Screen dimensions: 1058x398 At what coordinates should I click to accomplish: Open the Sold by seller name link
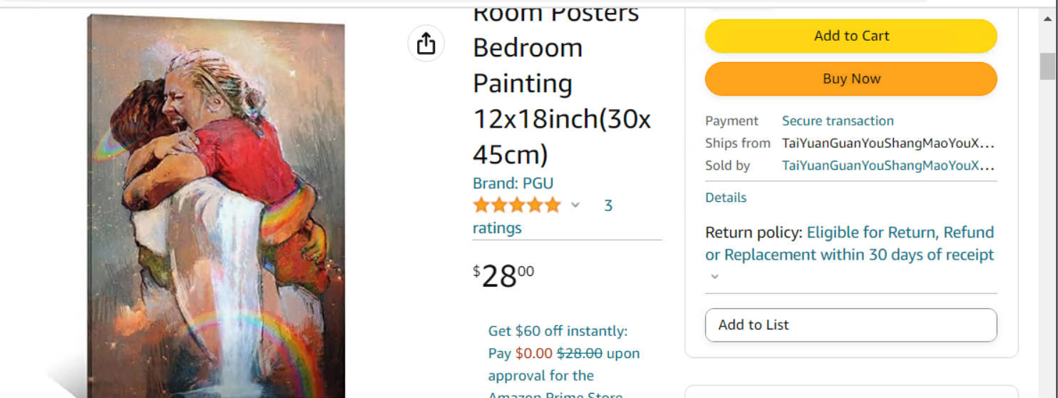click(x=888, y=166)
